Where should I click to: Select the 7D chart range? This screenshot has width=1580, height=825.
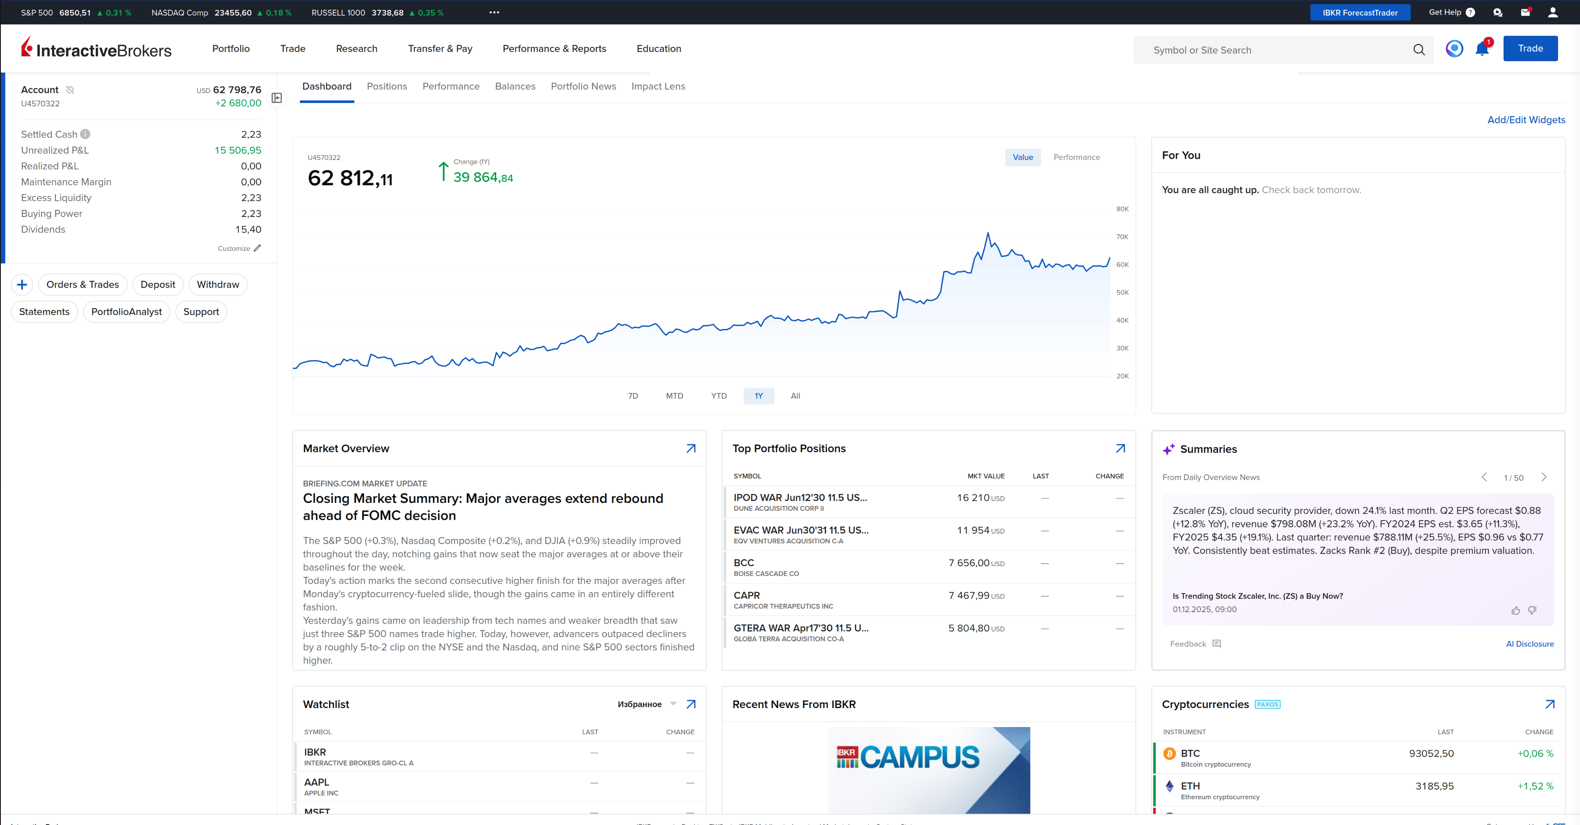(633, 396)
